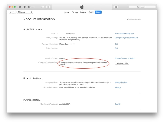164x123 pixels.
Task: Click See All purchase history link
Action: pos(117,104)
